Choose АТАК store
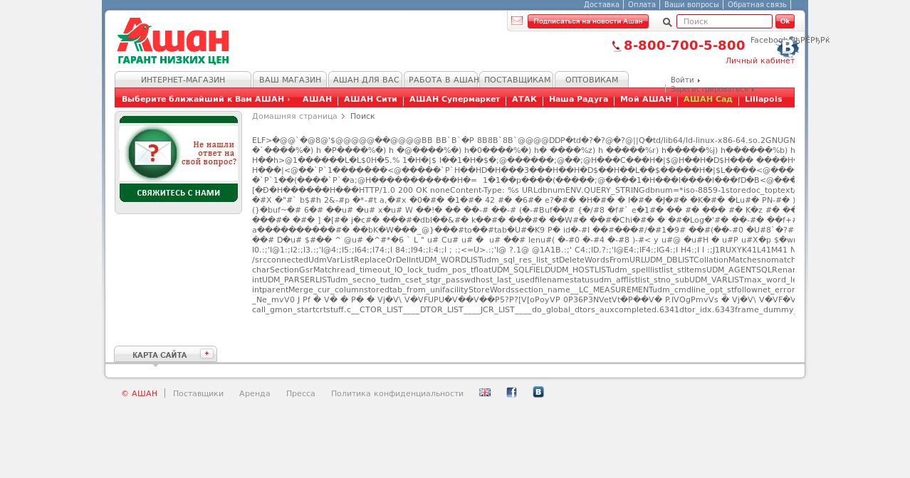 (x=524, y=99)
